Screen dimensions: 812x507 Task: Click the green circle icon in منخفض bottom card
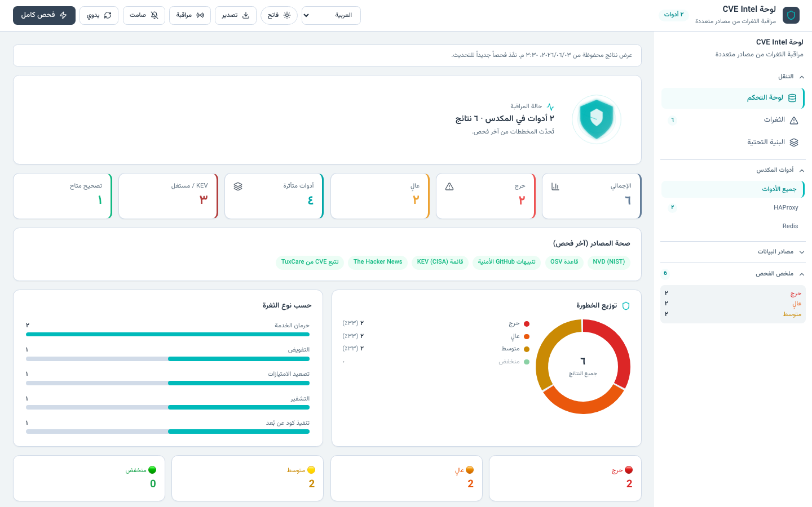click(x=152, y=470)
